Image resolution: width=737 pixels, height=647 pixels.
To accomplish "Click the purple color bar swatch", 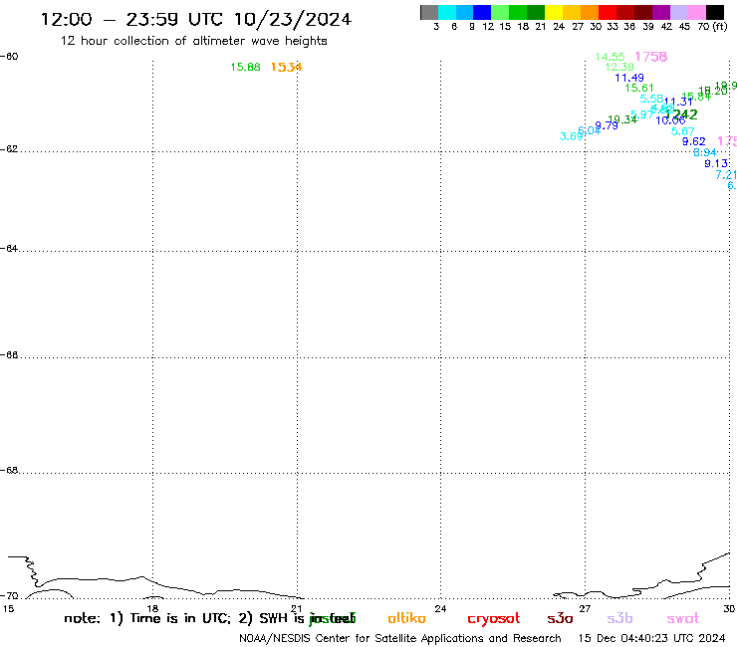I will point(661,12).
